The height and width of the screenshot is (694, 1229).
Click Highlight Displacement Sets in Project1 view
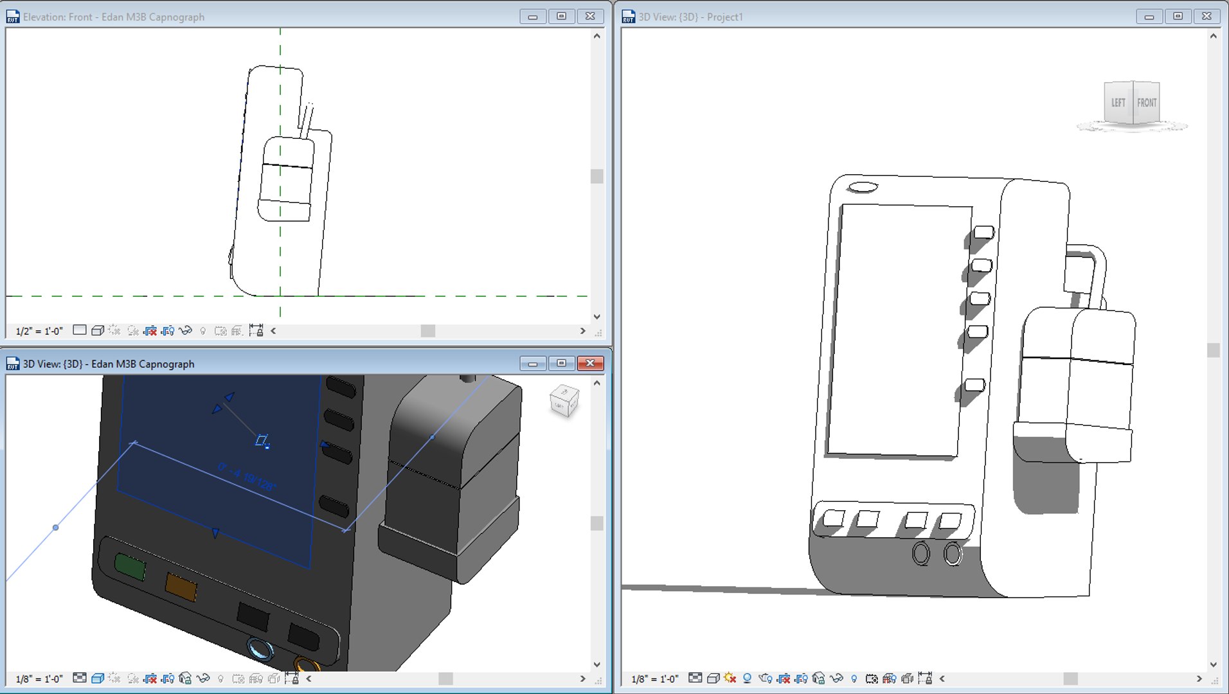point(907,679)
